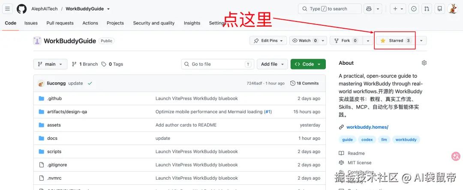Click the WorkBuddyGuide repository avatar icon
This screenshot has height=190, width=463.
[x=37, y=41]
